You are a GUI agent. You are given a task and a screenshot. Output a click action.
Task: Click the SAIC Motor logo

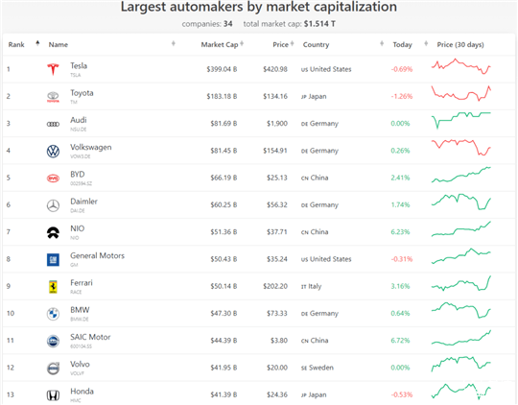click(x=53, y=341)
